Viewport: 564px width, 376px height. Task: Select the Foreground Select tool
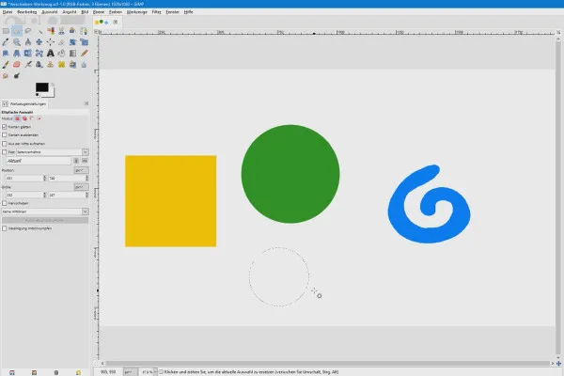[x=72, y=31]
